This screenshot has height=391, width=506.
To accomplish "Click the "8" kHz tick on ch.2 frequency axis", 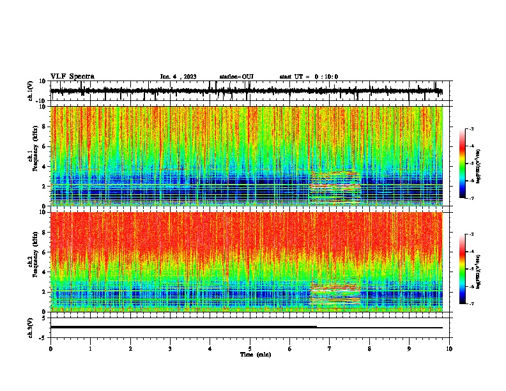I will click(44, 233).
